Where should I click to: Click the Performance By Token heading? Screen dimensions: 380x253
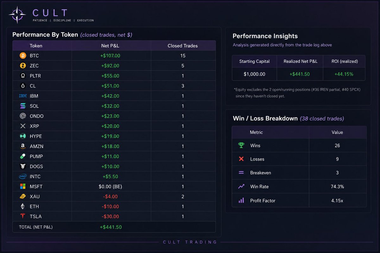point(45,35)
